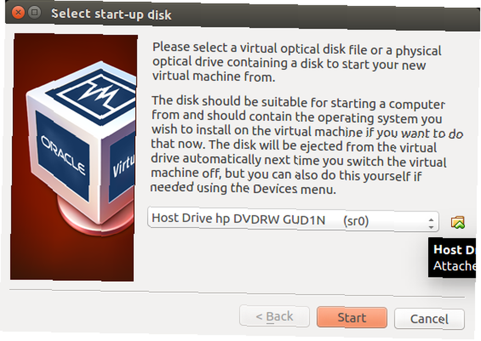The height and width of the screenshot is (341, 481).
Task: Click the first paragraph about virtual optical disk
Action: [297, 62]
